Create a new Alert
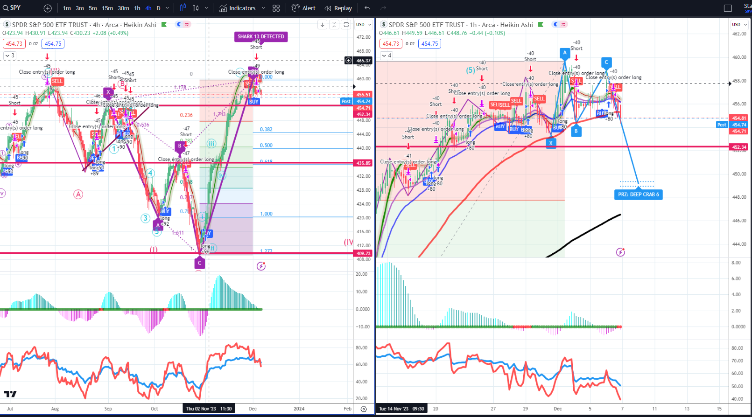This screenshot has height=417, width=752. pyautogui.click(x=303, y=8)
